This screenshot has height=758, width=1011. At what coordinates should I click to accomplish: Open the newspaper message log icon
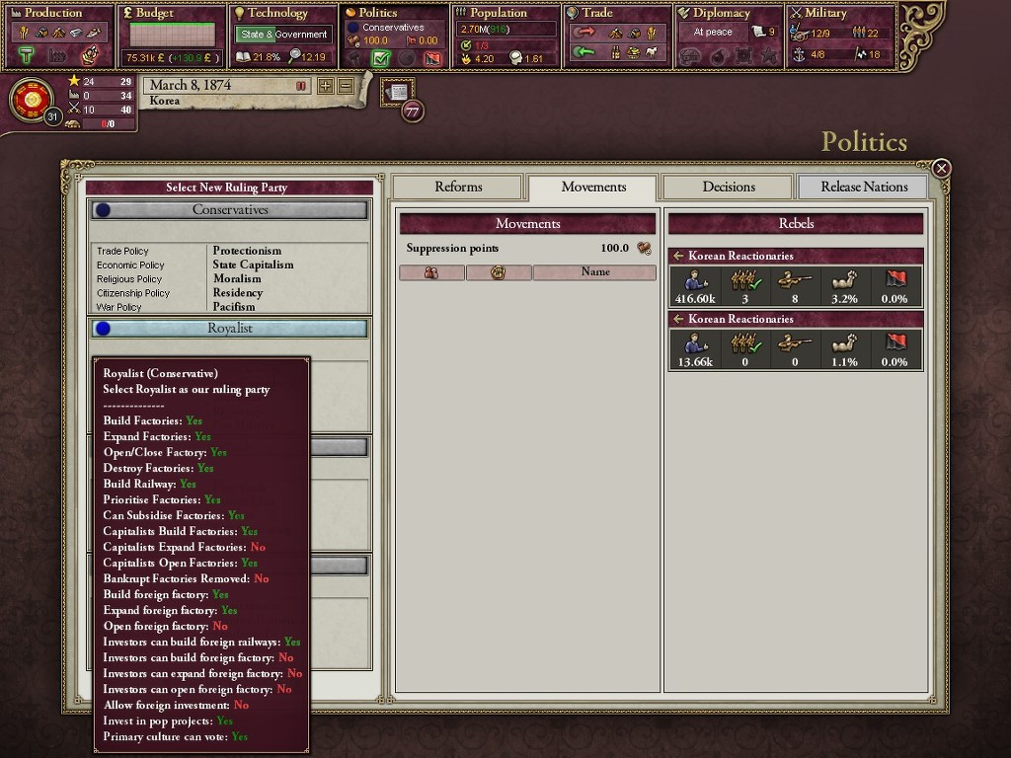click(397, 92)
